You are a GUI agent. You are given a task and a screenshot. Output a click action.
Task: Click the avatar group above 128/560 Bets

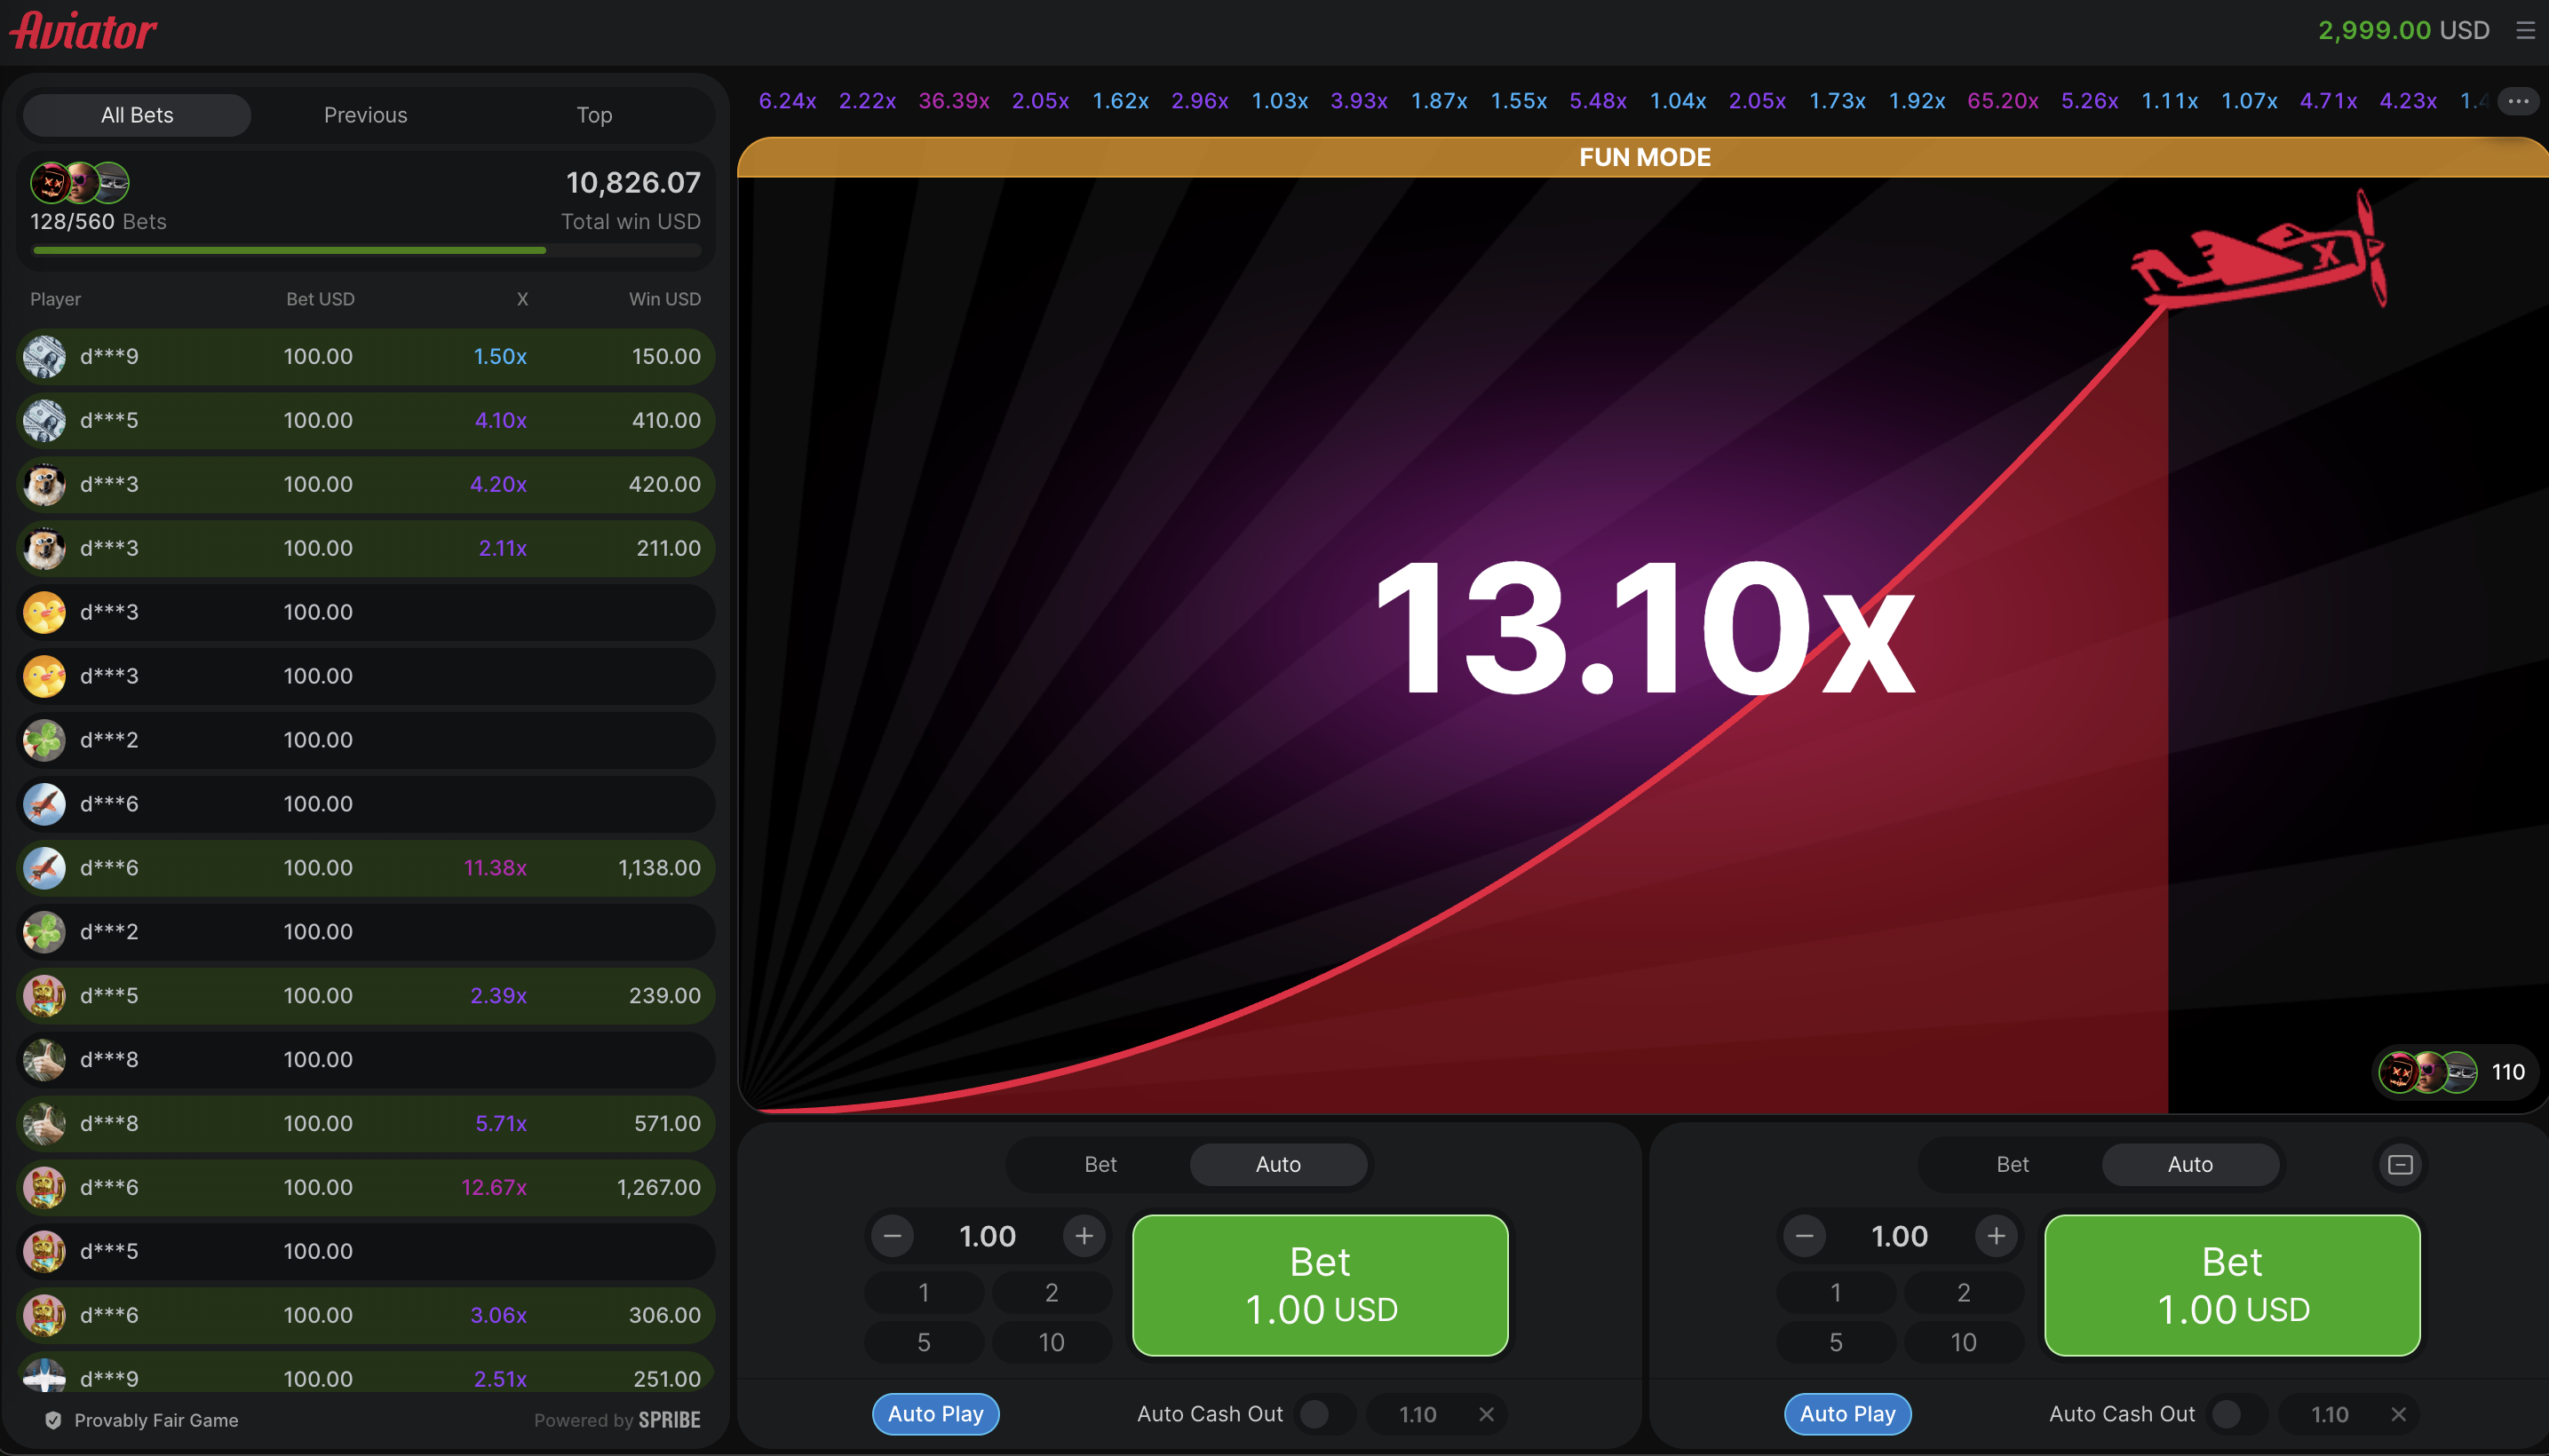click(80, 182)
